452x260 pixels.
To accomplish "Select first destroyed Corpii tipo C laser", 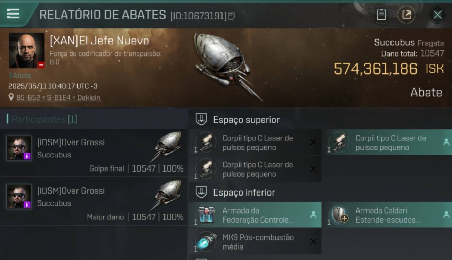I will 255,142.
